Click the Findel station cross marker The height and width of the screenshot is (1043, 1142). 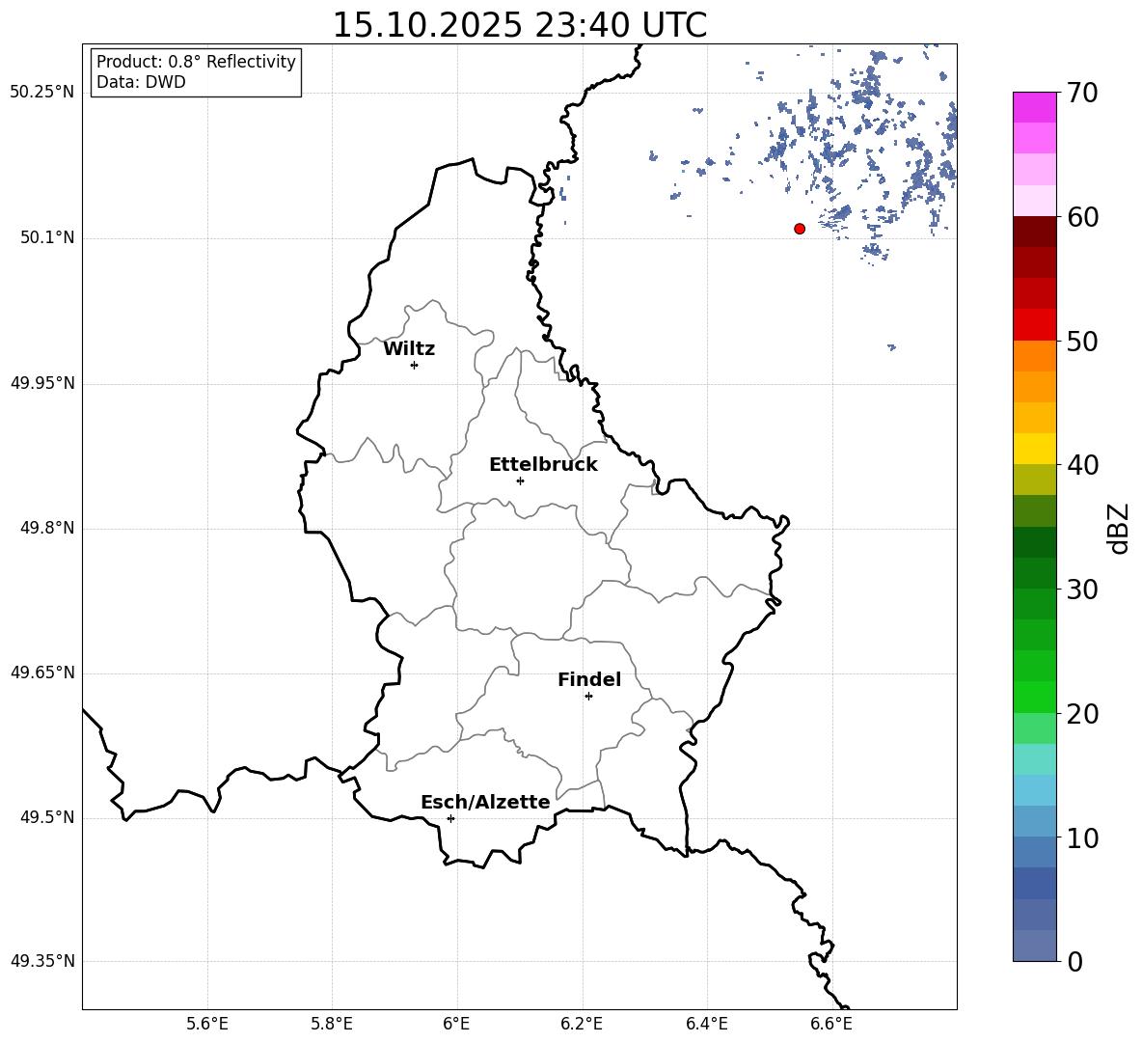point(588,697)
